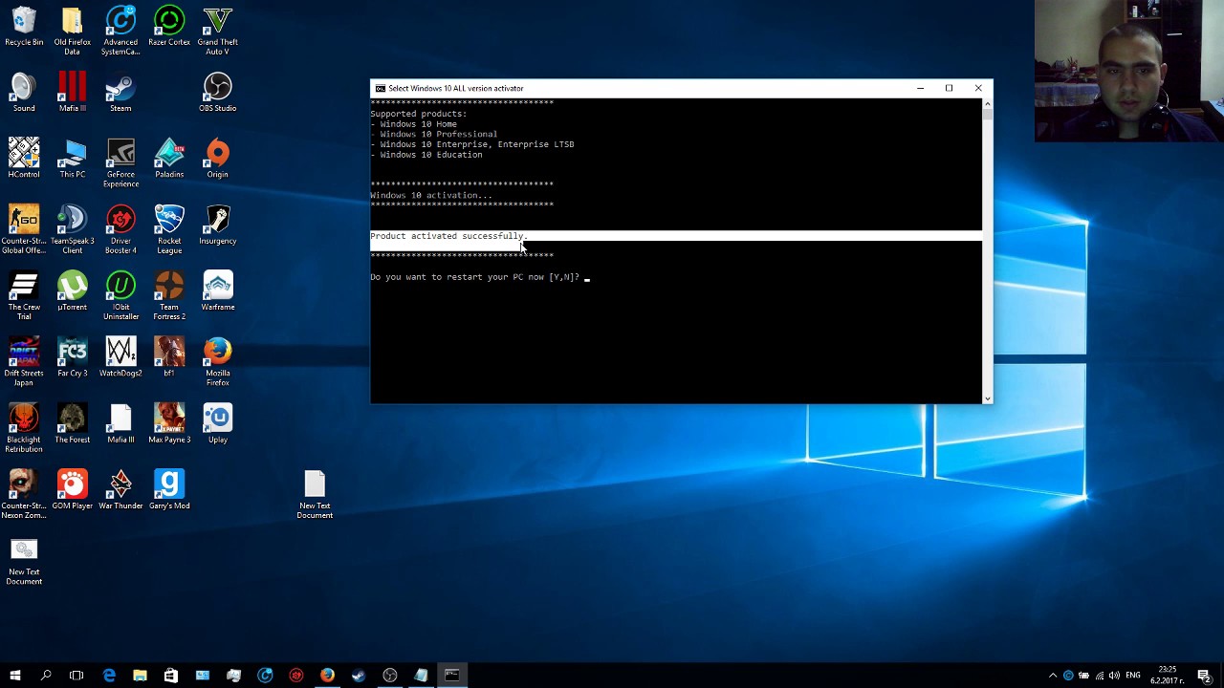Select the Rocket League icon
1224x688 pixels.
point(169,229)
